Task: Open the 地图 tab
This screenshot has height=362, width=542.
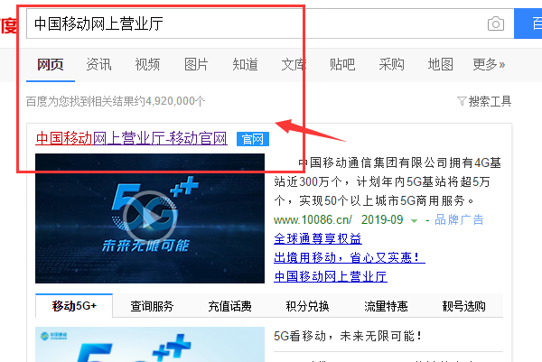Action: [x=440, y=65]
